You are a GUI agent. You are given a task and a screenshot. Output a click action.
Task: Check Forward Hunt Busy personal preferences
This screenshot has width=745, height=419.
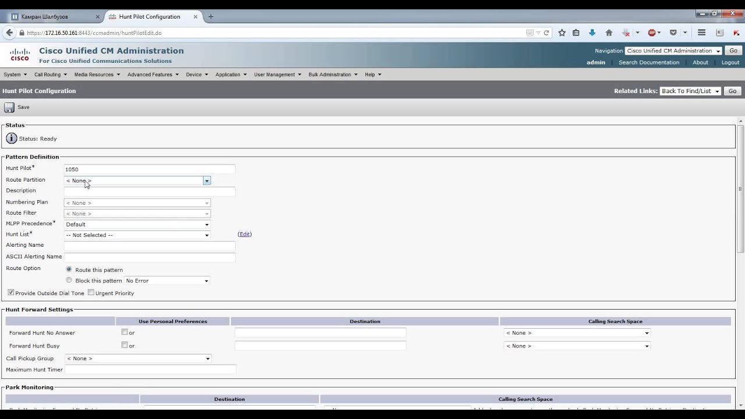[x=124, y=345]
